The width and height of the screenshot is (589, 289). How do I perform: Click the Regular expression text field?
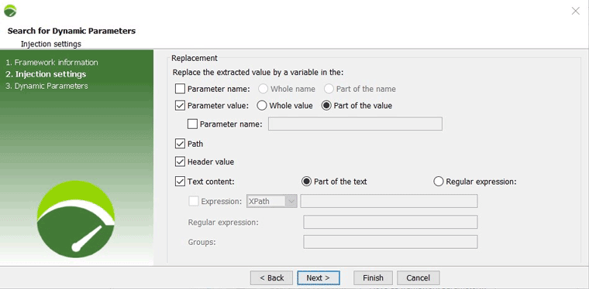pos(391,222)
